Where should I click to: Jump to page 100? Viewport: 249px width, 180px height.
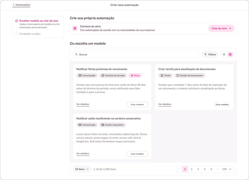(224, 169)
